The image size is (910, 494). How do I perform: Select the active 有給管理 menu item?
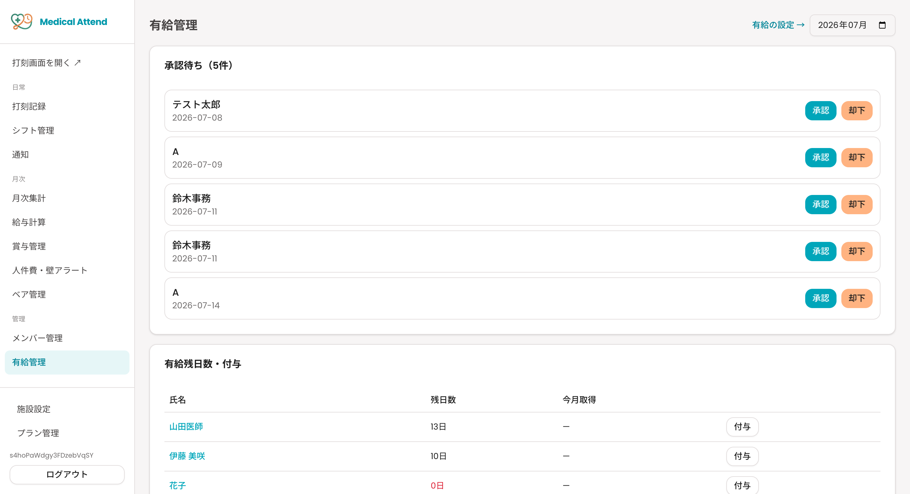coord(67,363)
